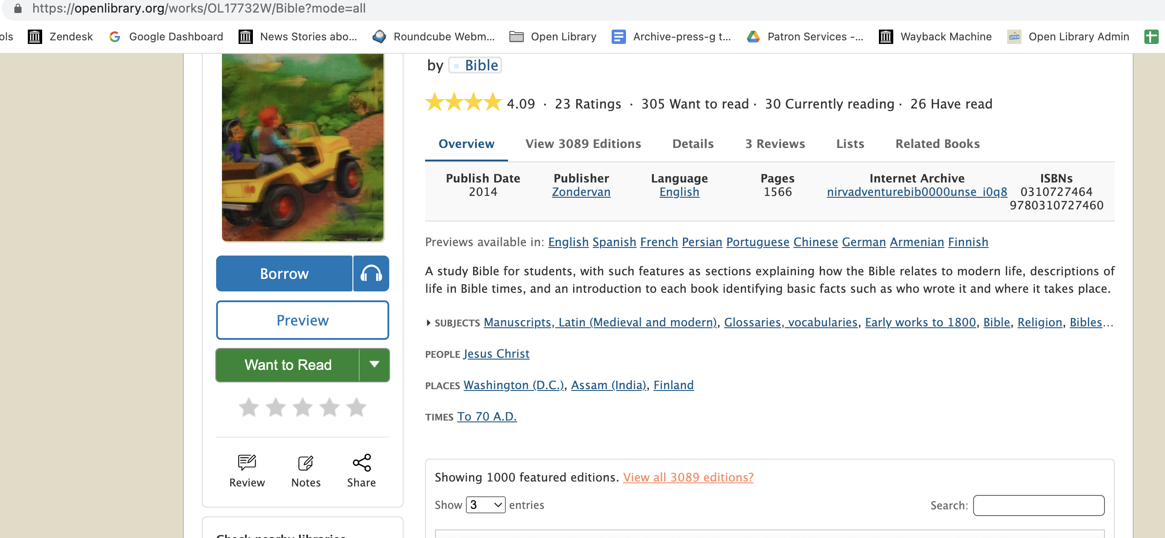This screenshot has width=1165, height=538.
Task: Open the Armenian preview link
Action: point(917,243)
